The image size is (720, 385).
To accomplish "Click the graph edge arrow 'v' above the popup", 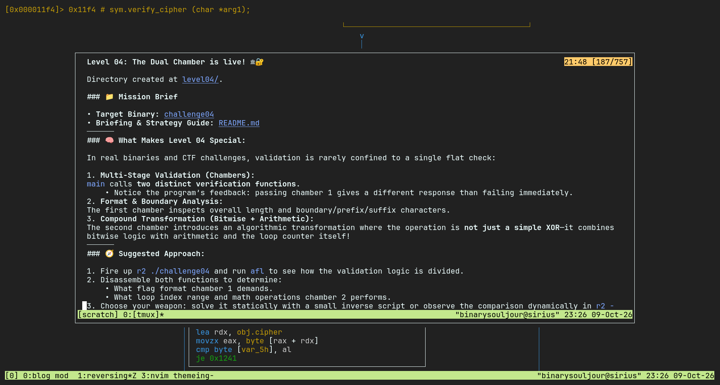I will pos(362,36).
